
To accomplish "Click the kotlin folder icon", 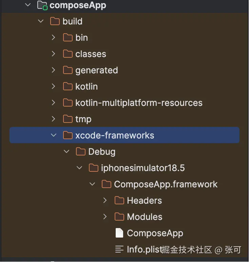I will pos(68,87).
